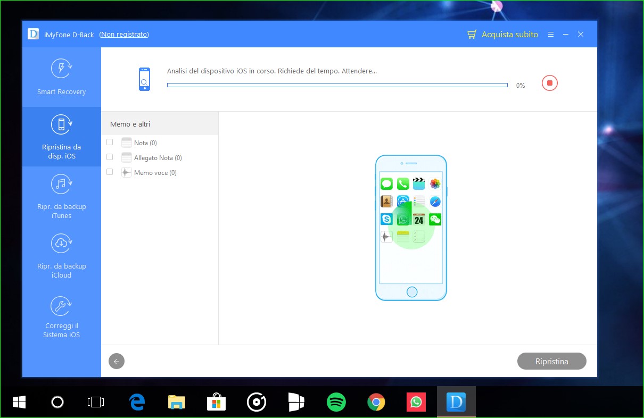
Task: Click the Memo voce waveform icon
Action: pyautogui.click(x=126, y=172)
